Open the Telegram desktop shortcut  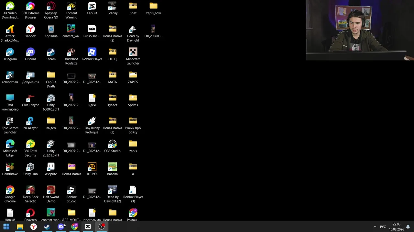[10, 54]
